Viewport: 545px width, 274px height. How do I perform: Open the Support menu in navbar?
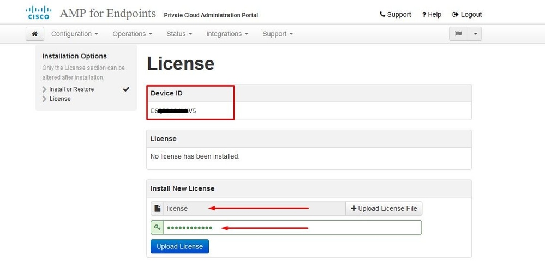[278, 34]
